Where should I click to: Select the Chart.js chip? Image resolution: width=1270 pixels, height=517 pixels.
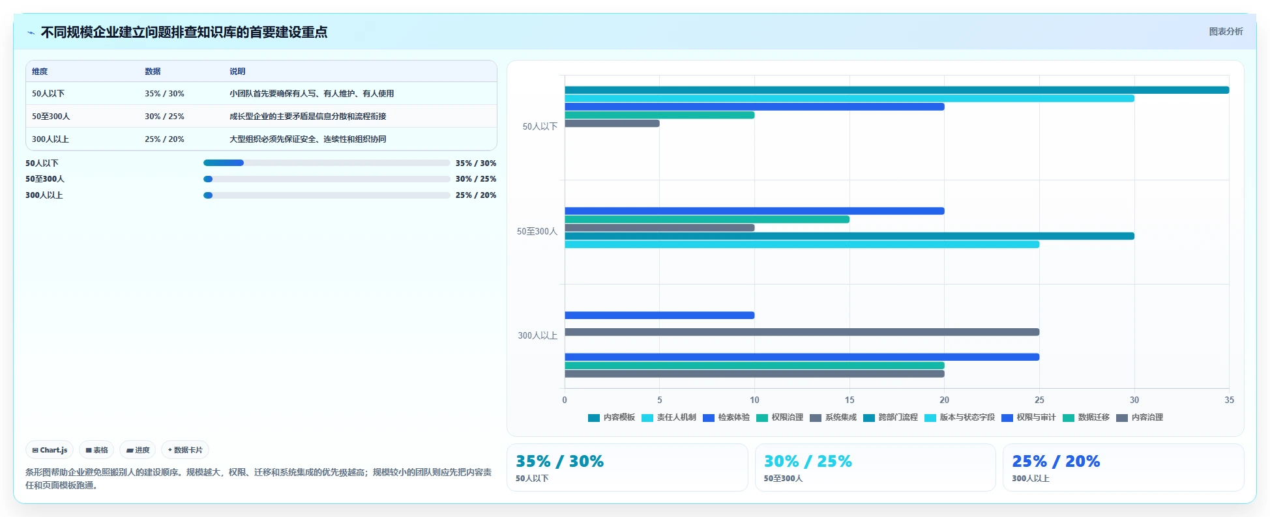pos(50,450)
